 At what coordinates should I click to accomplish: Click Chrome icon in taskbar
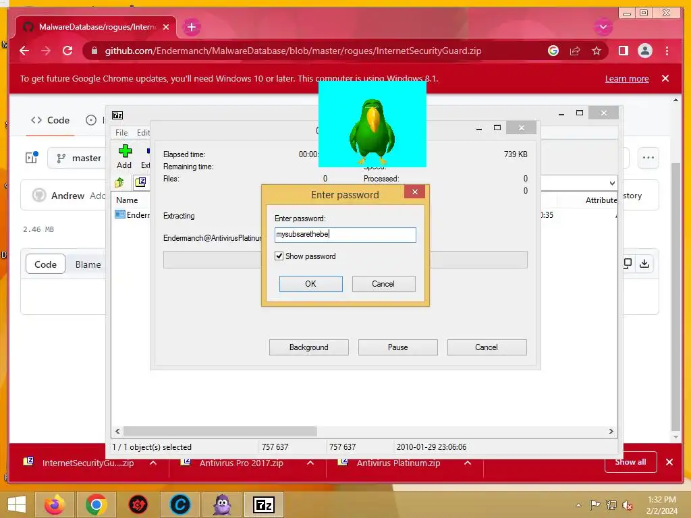pyautogui.click(x=96, y=505)
